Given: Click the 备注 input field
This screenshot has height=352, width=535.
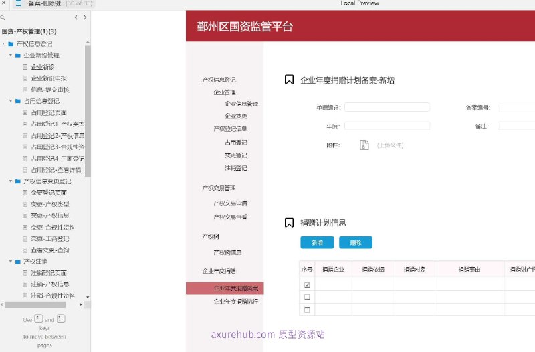Looking at the screenshot, I should pos(516,126).
